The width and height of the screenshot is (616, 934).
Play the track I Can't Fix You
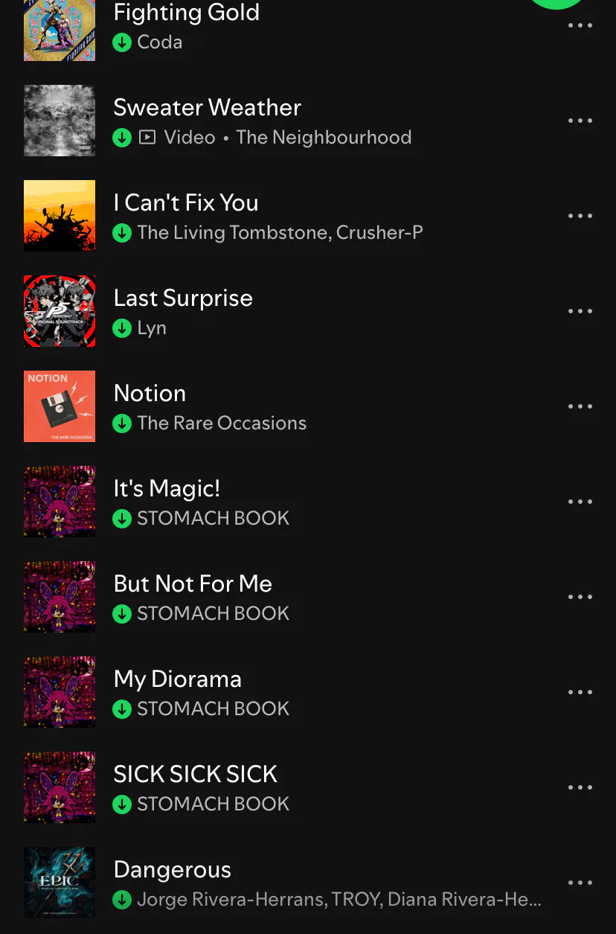(x=308, y=216)
